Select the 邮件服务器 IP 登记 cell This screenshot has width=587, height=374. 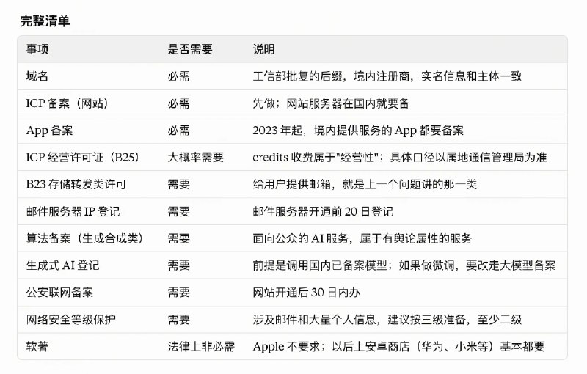(73, 212)
